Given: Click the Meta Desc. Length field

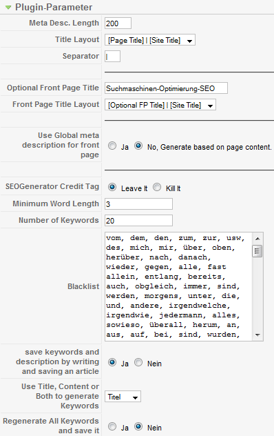Looking at the screenshot, I should 118,23.
